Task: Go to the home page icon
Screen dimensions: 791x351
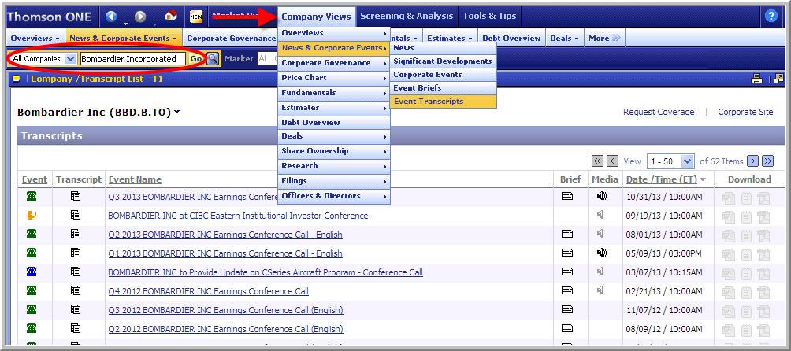Action: coord(171,16)
